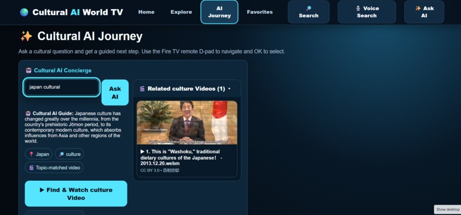Focus the japan cultural question field
The width and height of the screenshot is (461, 215).
tap(62, 87)
